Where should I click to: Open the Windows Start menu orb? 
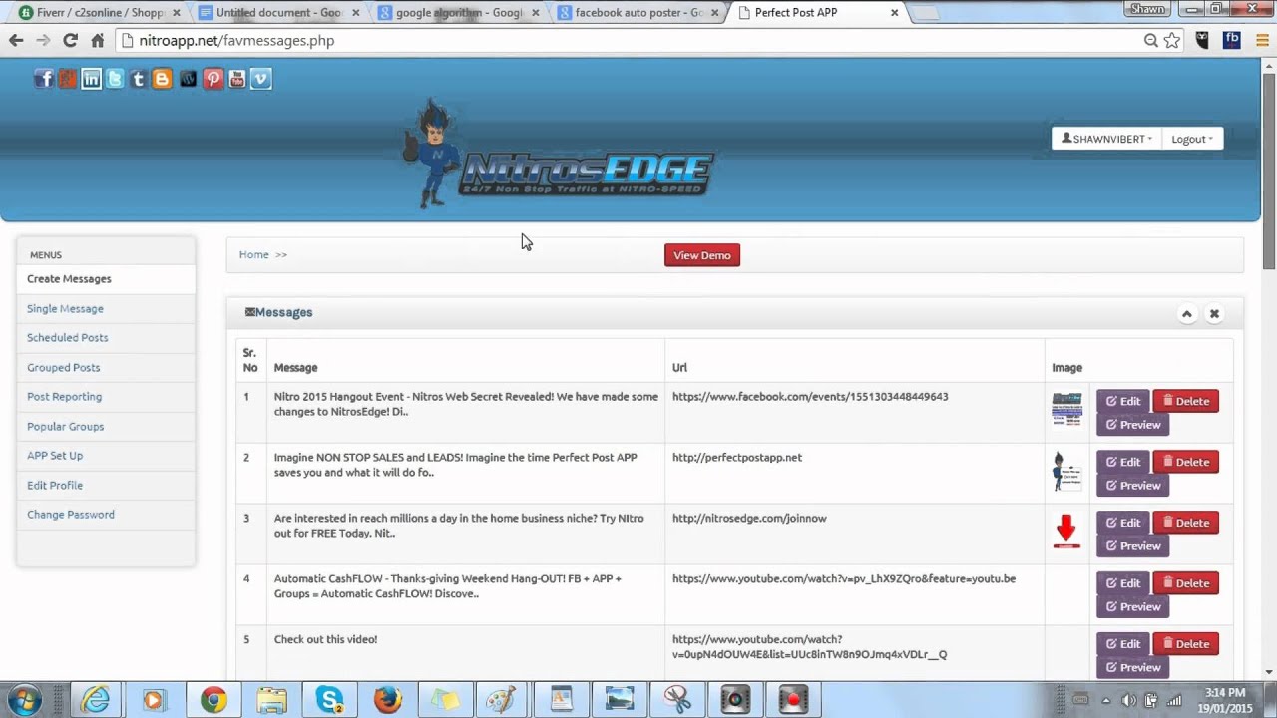pos(24,699)
